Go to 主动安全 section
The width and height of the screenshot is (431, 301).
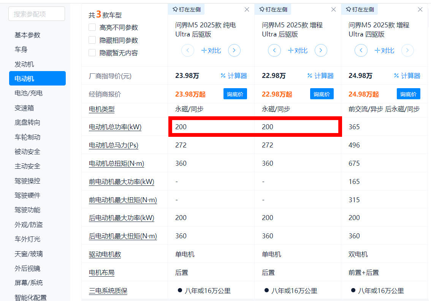click(x=27, y=166)
